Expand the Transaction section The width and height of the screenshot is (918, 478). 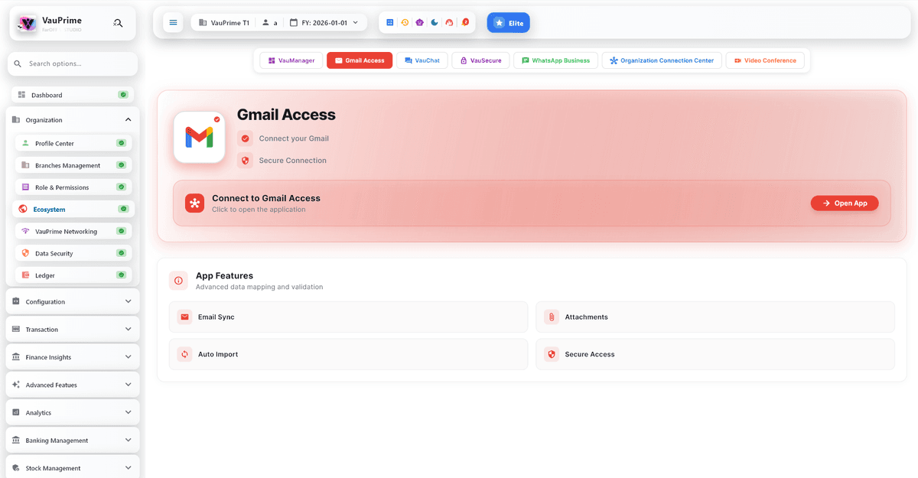tap(73, 329)
